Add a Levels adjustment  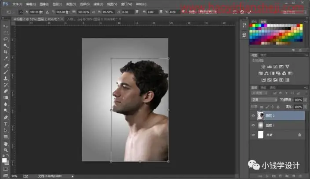(x=269, y=67)
